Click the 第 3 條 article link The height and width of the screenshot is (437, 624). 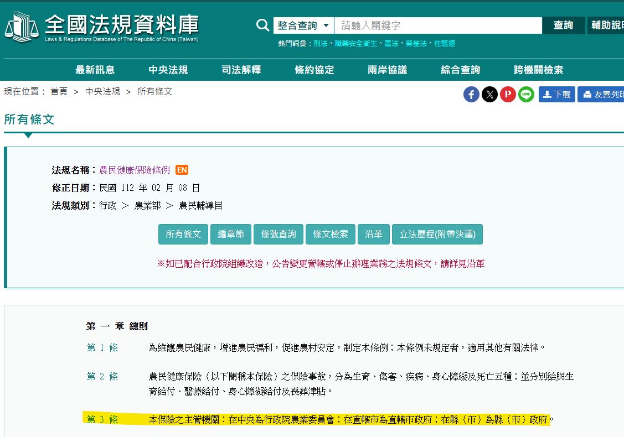coord(102,419)
